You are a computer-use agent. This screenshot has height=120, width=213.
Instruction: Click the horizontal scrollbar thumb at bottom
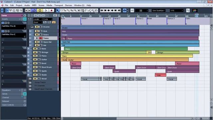coord(90,118)
